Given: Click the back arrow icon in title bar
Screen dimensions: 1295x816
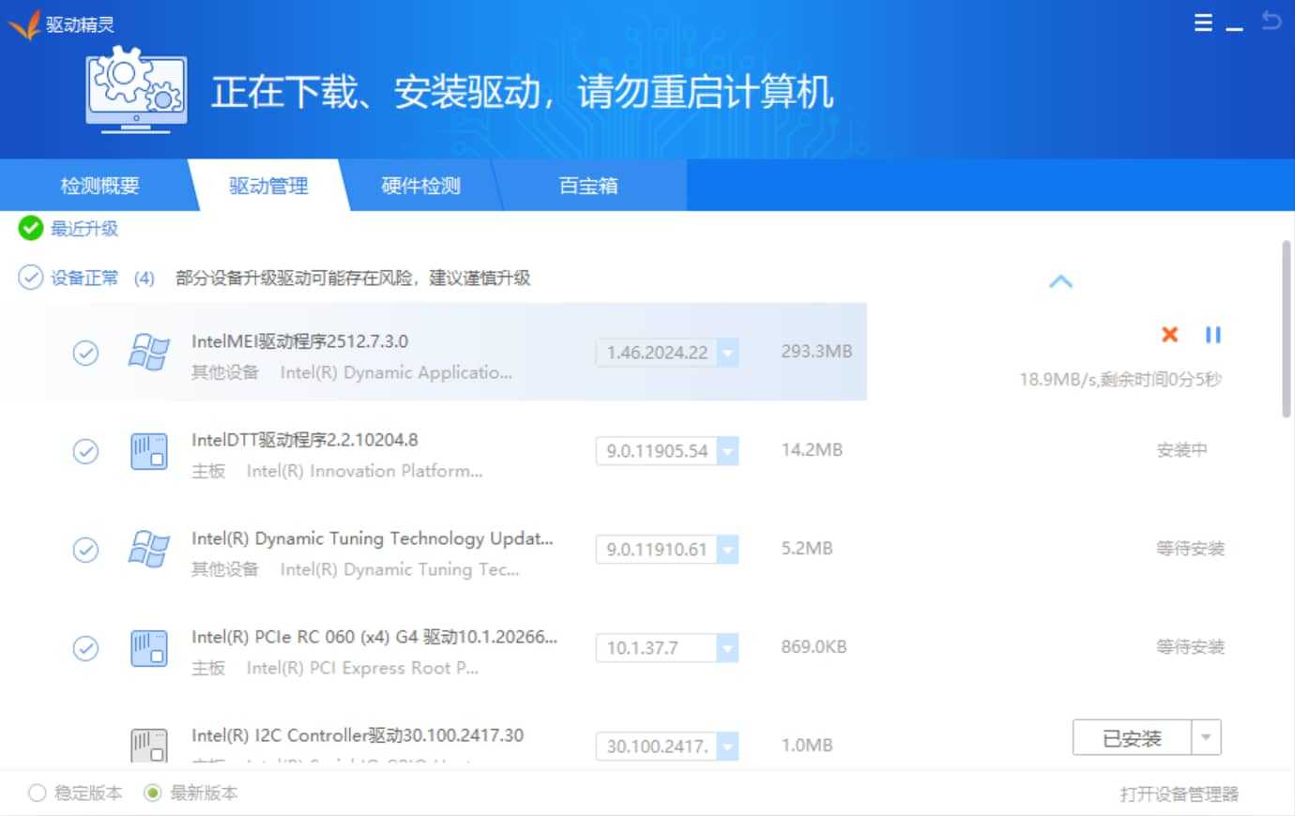Looking at the screenshot, I should click(1272, 23).
